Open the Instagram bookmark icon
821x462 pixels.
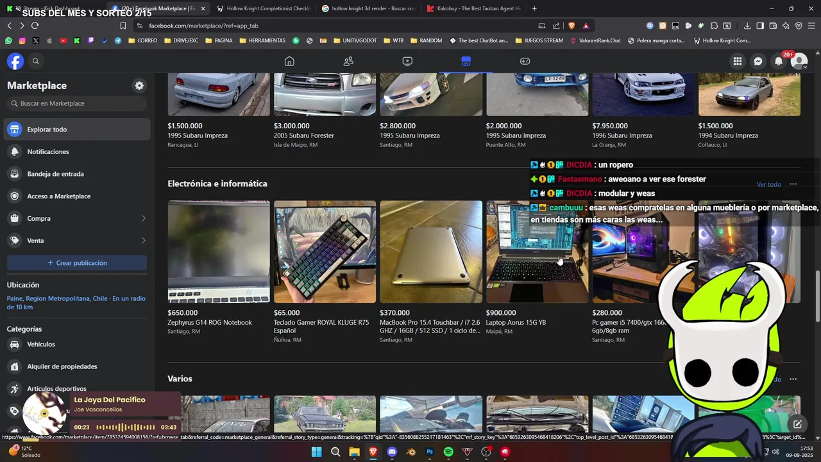click(x=22, y=40)
